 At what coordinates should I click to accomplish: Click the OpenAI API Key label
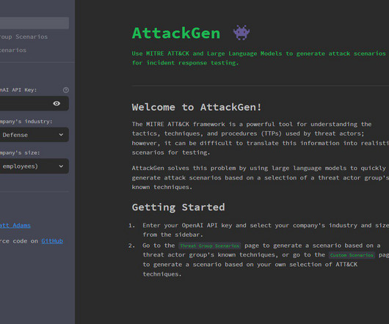pos(18,90)
